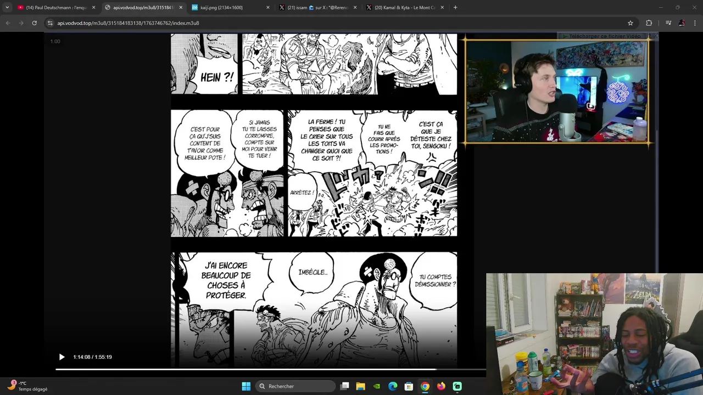Open the Chrome profile avatar
Screen dimensions: 703x395
(x=682, y=23)
